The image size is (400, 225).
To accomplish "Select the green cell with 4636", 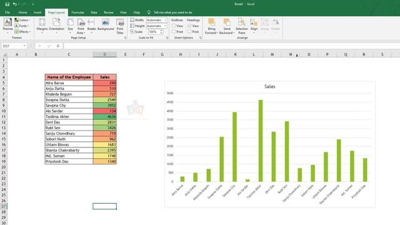I will coord(105,117).
